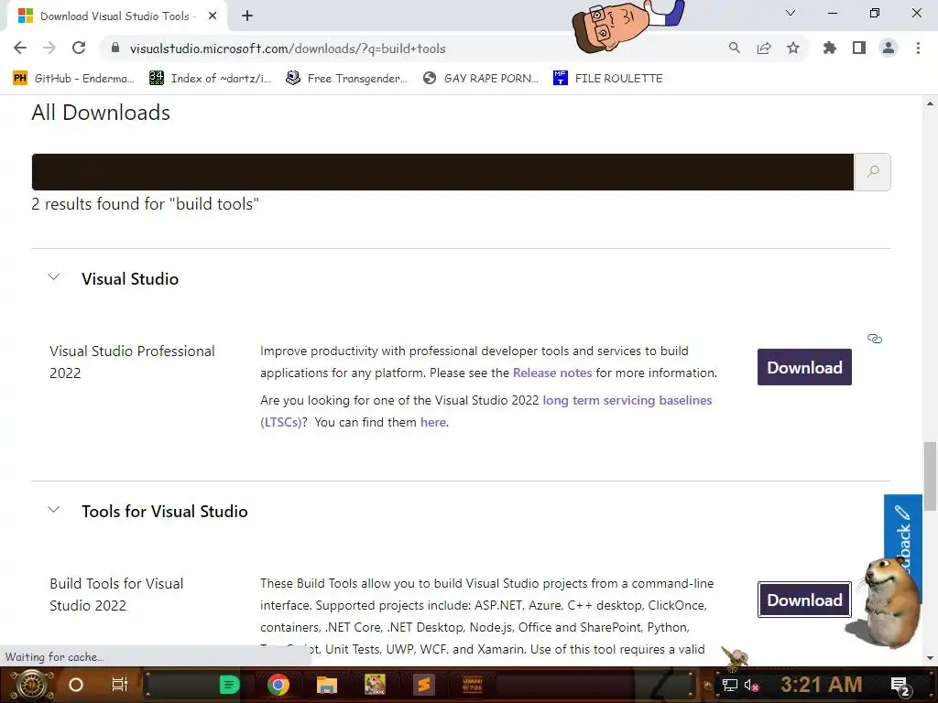Open File Explorer from the taskbar
Image resolution: width=938 pixels, height=703 pixels.
pos(327,685)
